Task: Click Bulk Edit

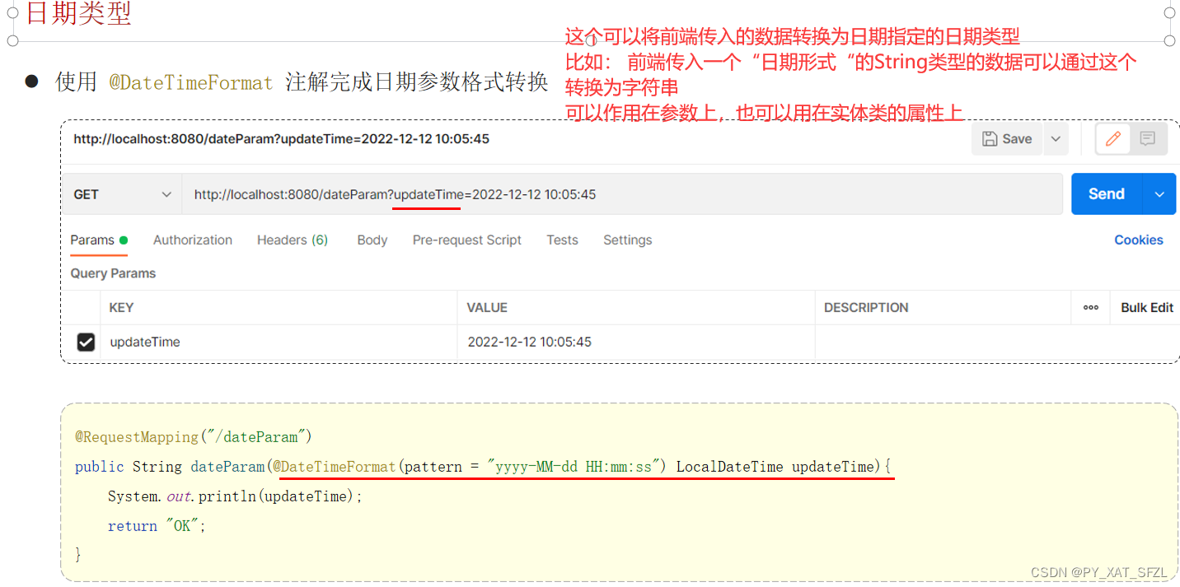Action: (1147, 307)
